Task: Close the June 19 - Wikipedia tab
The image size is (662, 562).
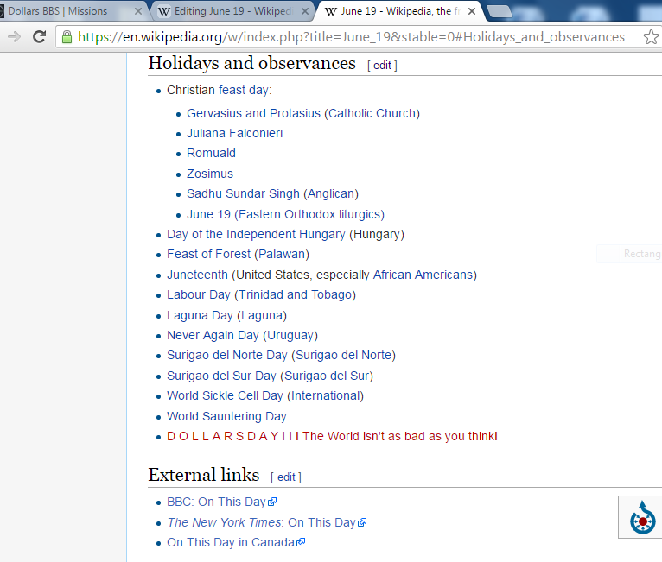Action: coord(472,11)
